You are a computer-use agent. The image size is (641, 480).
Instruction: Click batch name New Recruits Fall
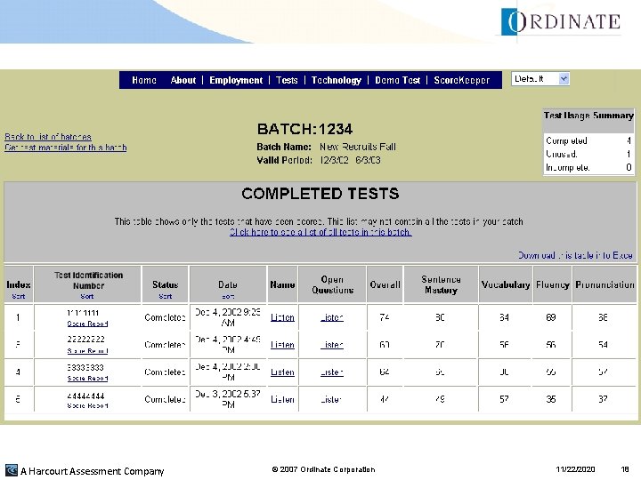click(x=358, y=147)
